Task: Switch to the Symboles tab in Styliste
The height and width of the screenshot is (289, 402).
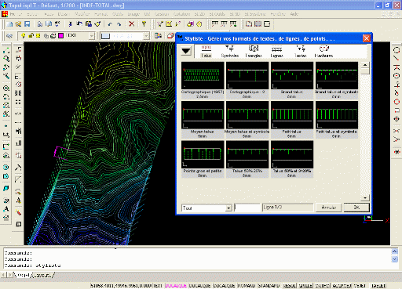Action: 230,52
